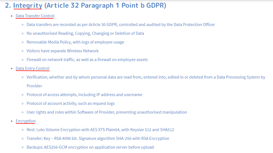Image resolution: width=273 pixels, height=153 pixels.
Task: Click the Removable Media Policy item
Action: pos(75,42)
